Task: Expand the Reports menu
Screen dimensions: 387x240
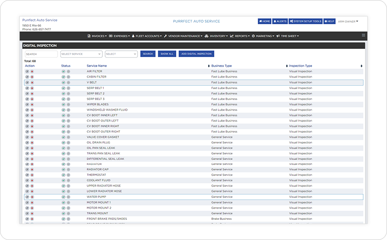Action: tap(240, 36)
